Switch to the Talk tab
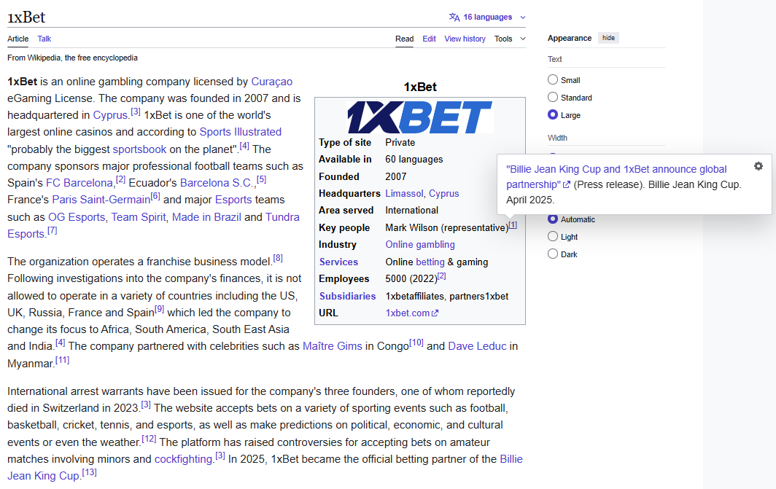 (x=44, y=39)
